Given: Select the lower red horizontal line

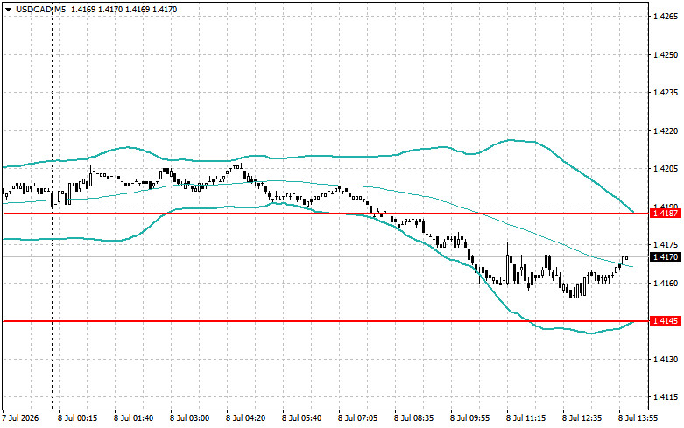Looking at the screenshot, I should coord(323,321).
